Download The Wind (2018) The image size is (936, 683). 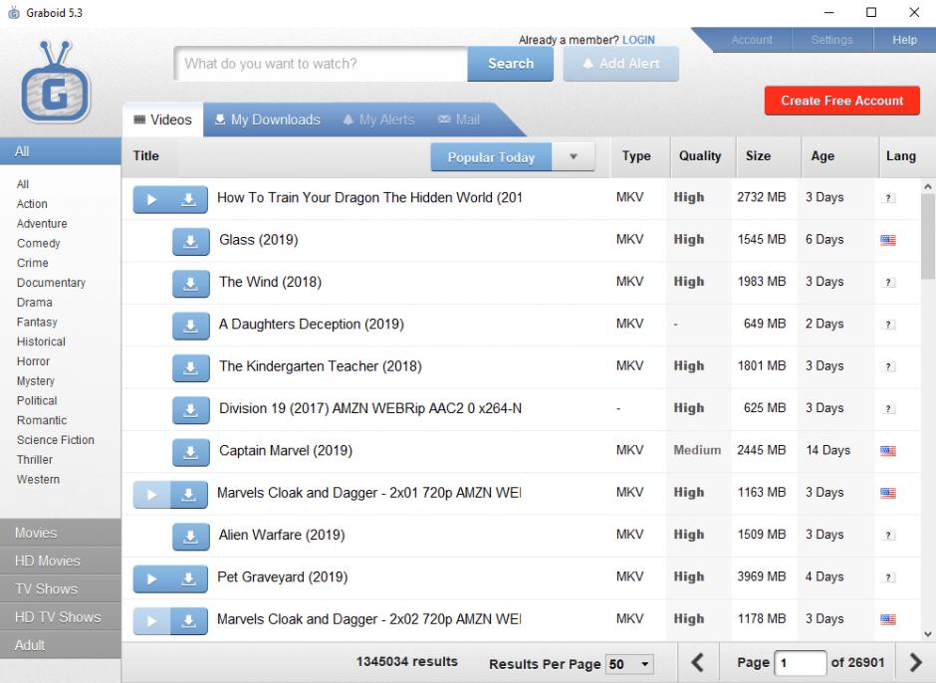[x=191, y=284]
